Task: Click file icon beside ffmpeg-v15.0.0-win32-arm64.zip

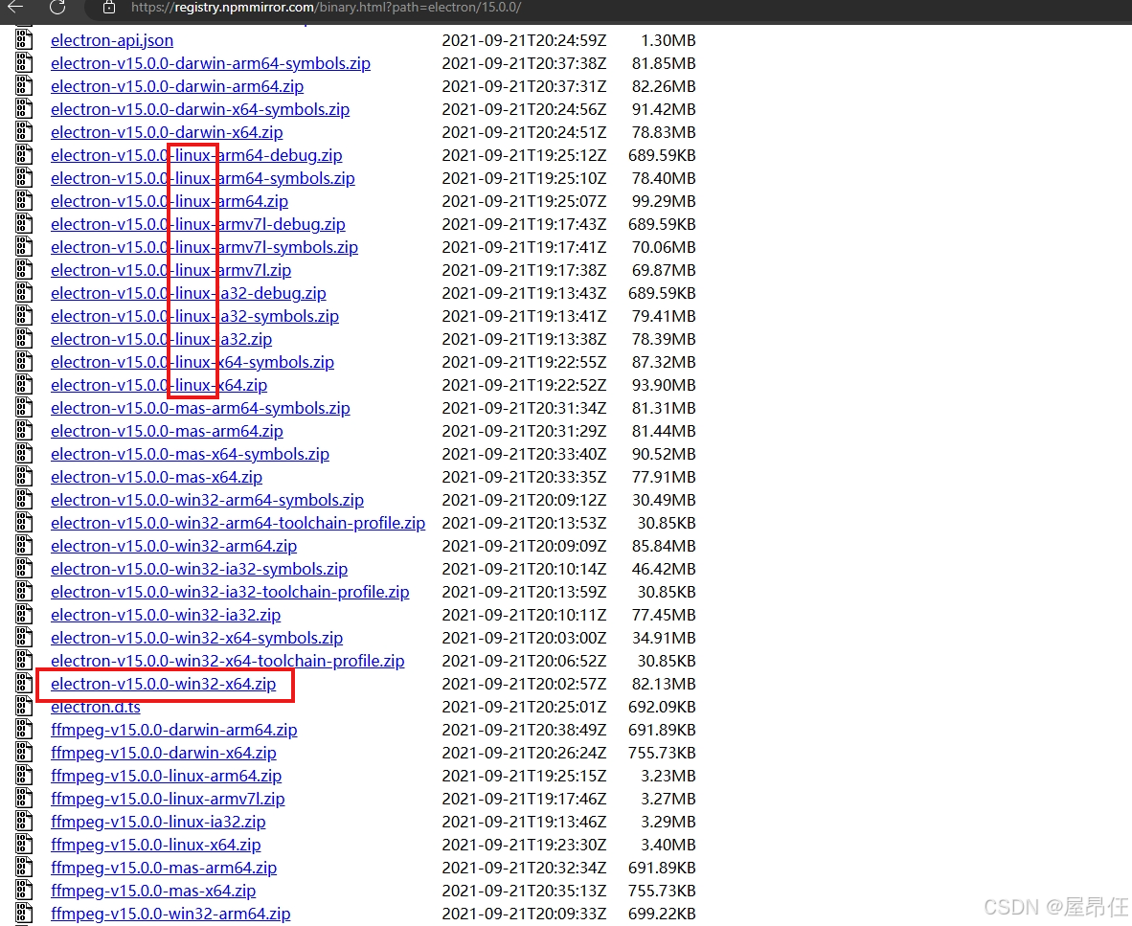Action: pos(24,913)
